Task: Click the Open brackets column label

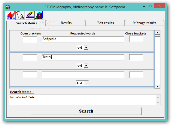Action: (x=31, y=33)
